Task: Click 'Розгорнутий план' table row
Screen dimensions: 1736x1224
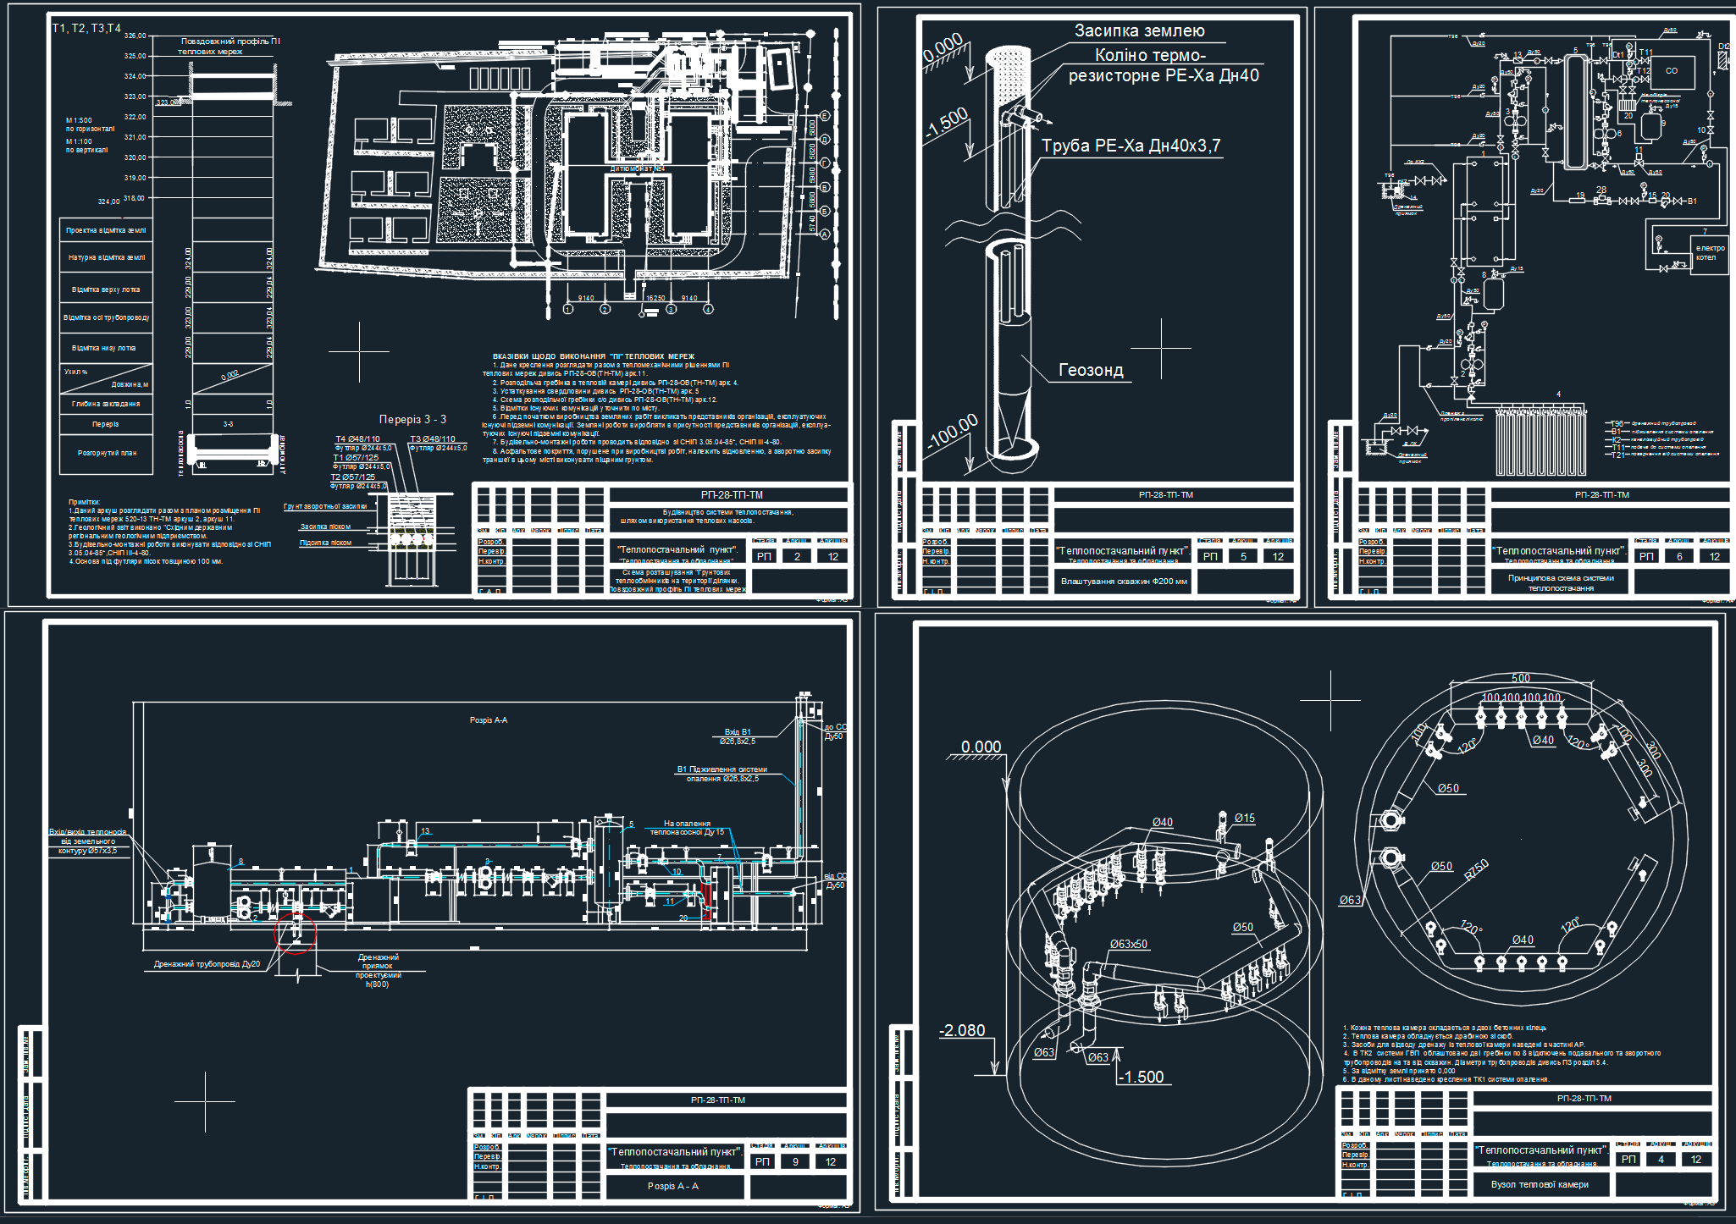Action: [106, 454]
